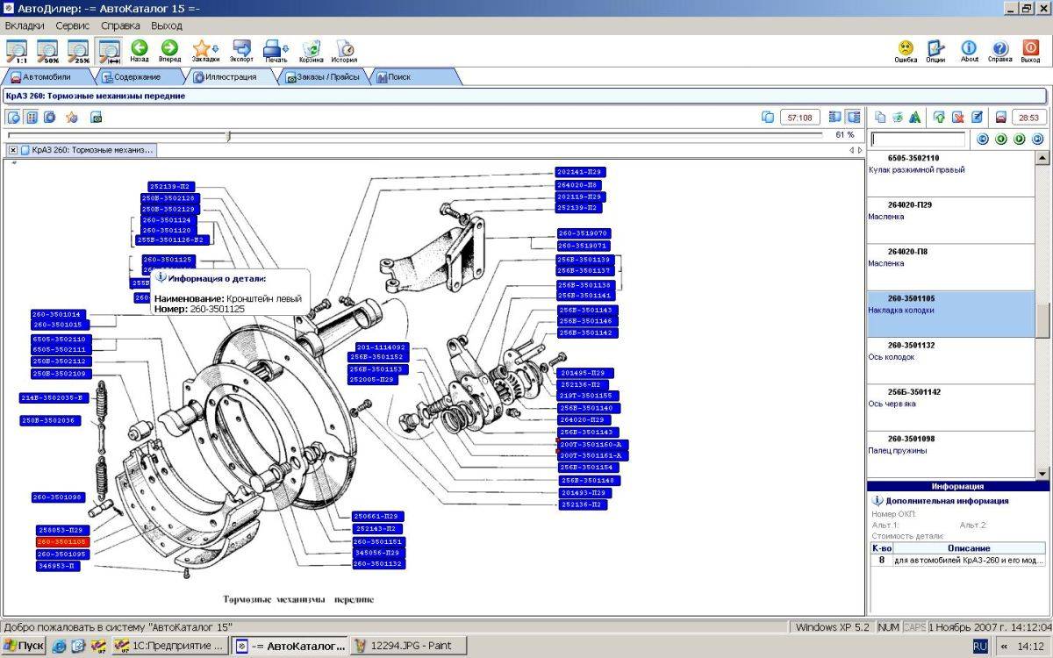Viewport: 1053px width, 658px height.
Task: Close the КрАЗ 260 document tab
Action: pos(13,150)
